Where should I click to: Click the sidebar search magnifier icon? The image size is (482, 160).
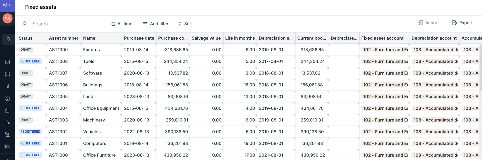pos(9,39)
